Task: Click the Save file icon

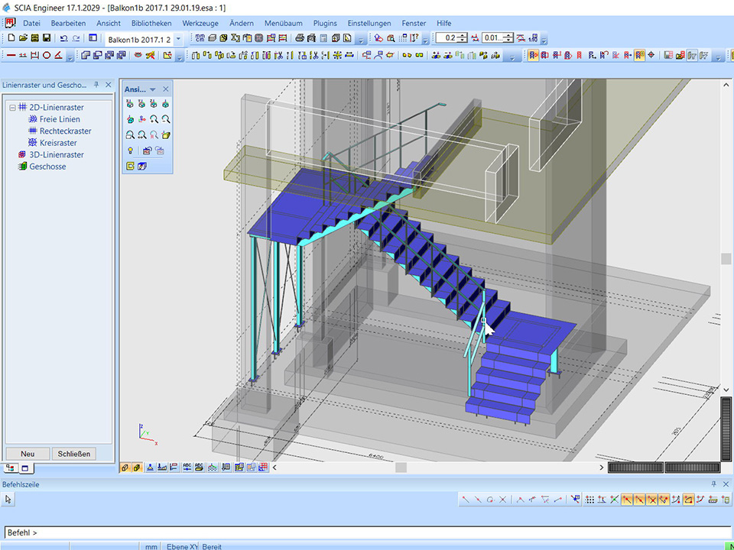Action: coord(47,38)
